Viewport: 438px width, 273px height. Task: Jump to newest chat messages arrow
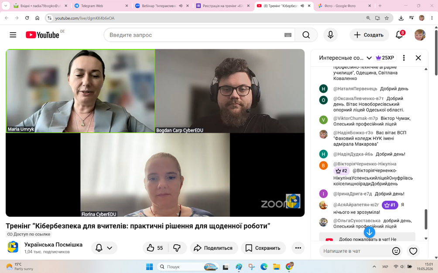369,232
